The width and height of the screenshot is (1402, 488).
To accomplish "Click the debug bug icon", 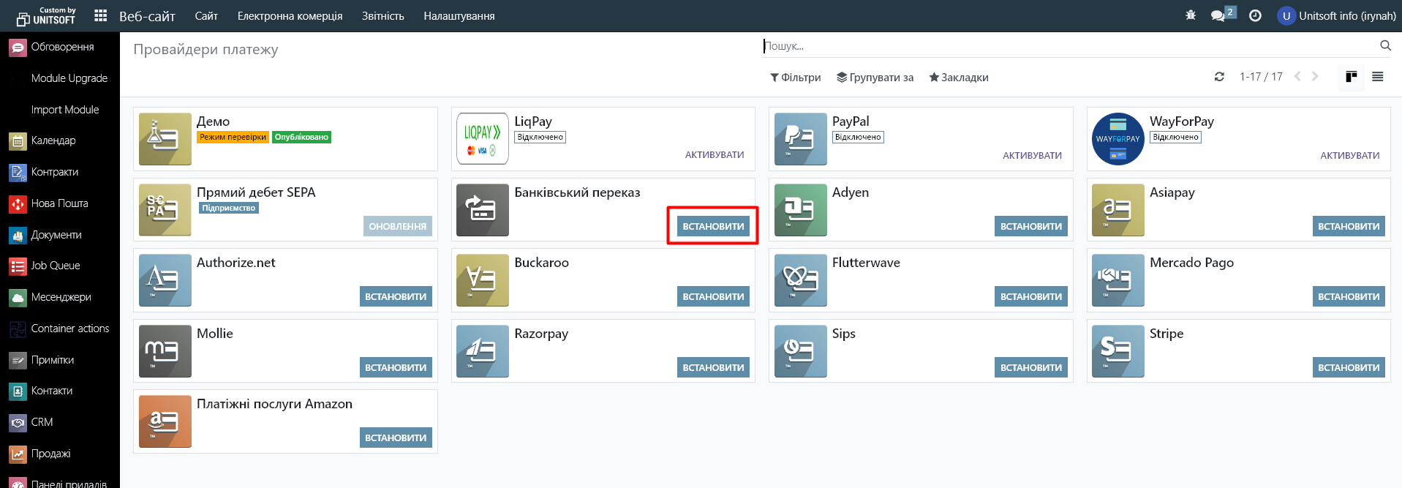I will 1191,15.
